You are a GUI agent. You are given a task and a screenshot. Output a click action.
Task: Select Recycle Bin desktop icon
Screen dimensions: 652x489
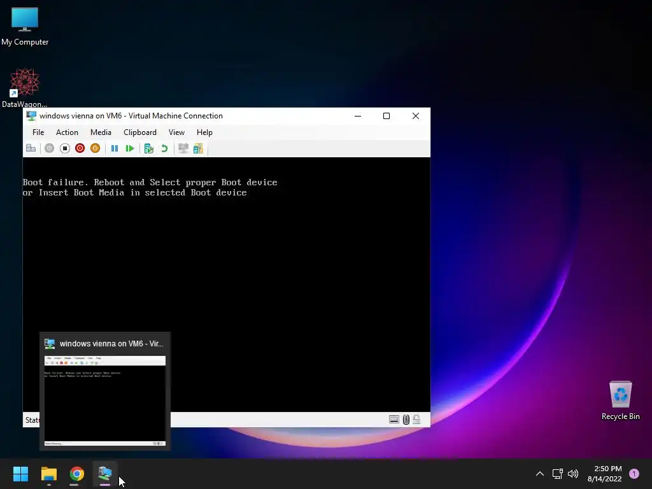(x=620, y=400)
